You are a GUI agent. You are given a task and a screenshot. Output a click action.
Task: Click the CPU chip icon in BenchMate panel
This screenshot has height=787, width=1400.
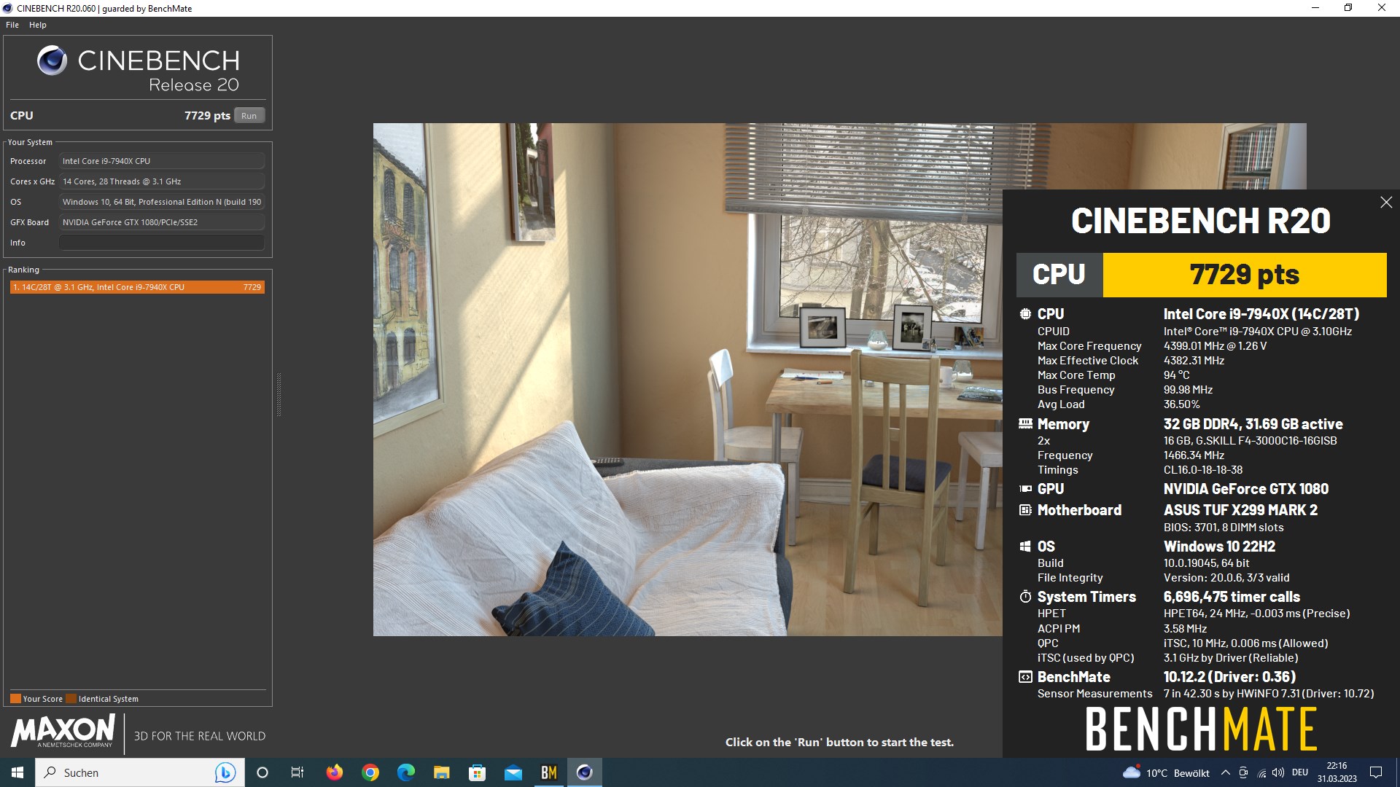(1025, 314)
